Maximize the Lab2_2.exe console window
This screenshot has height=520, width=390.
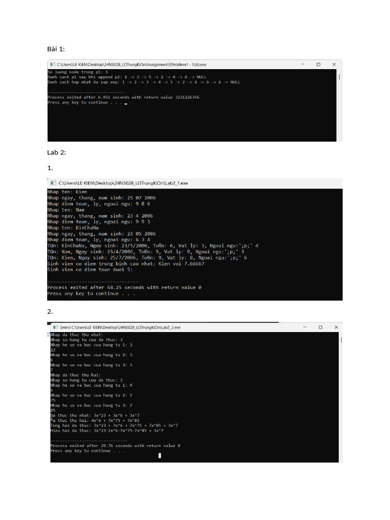point(320,328)
